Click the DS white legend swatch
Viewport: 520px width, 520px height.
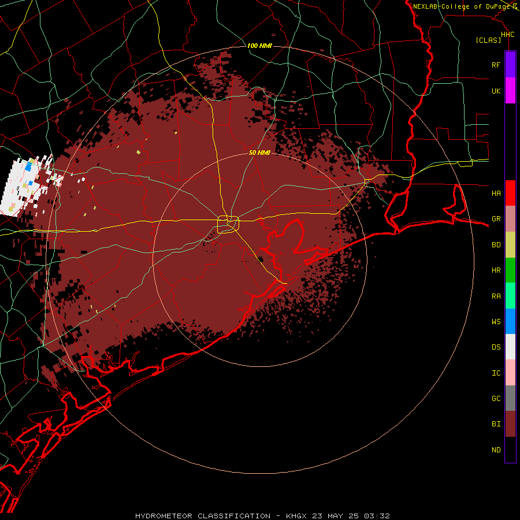point(510,347)
